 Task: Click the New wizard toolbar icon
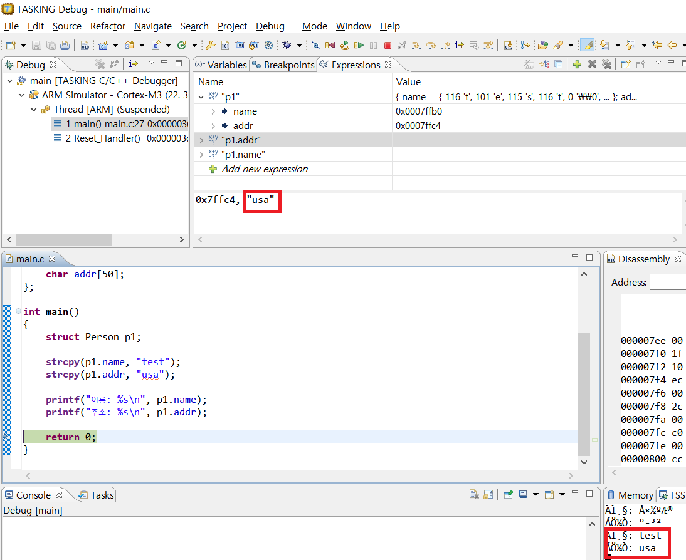(11, 45)
